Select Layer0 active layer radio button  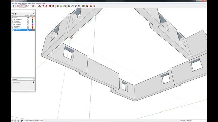click(13, 18)
